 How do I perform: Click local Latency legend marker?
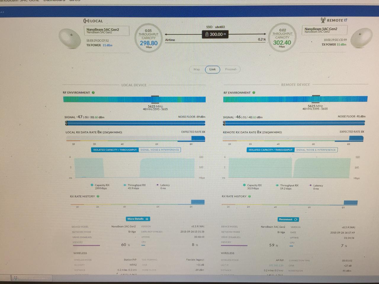(158, 185)
